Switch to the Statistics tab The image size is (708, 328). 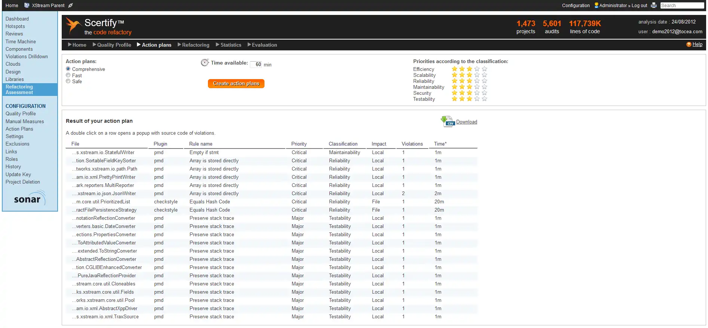coord(229,45)
